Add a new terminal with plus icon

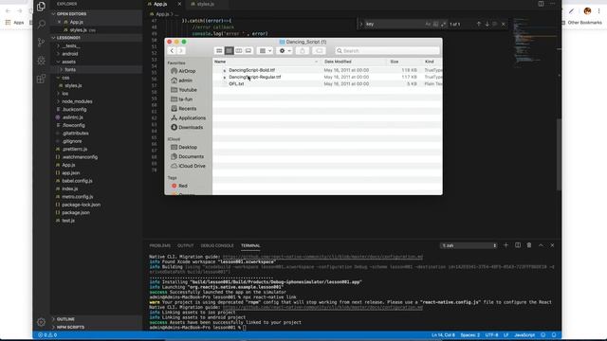pos(506,245)
